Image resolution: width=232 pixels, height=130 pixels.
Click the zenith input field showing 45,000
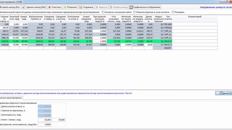pos(45,120)
